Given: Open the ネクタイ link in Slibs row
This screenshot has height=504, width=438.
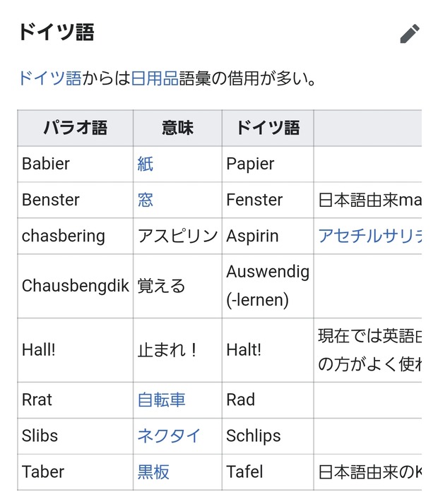Looking at the screenshot, I should click(169, 436).
